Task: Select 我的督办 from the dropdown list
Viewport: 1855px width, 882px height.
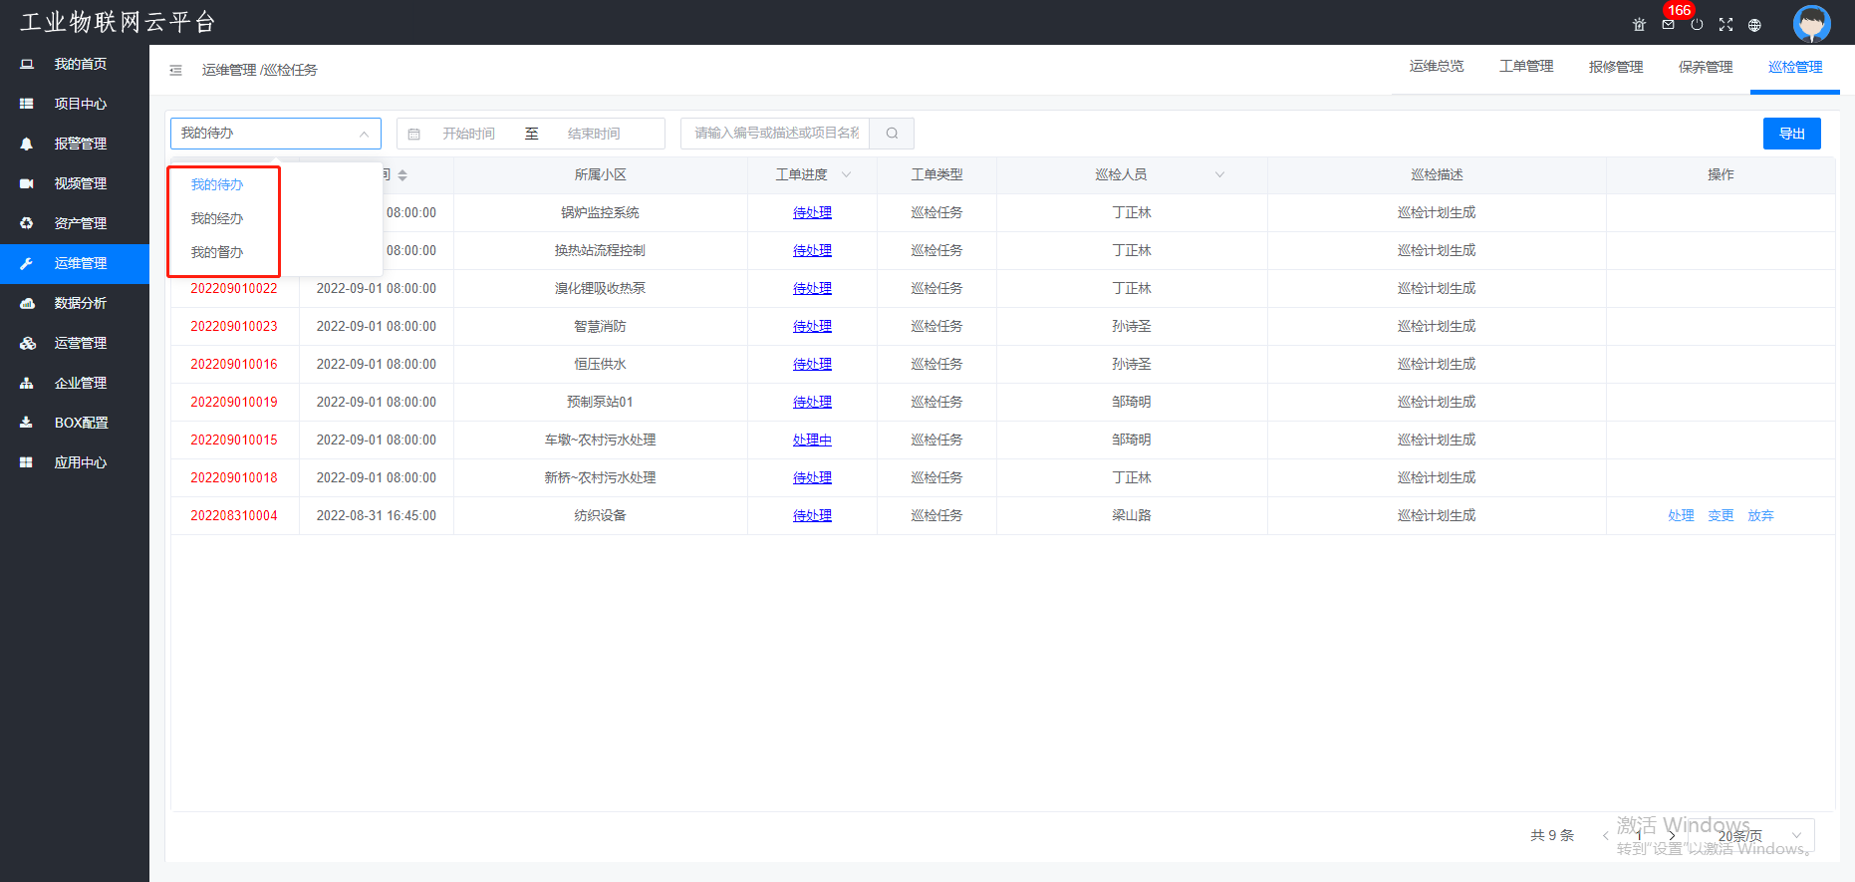Action: tap(217, 252)
